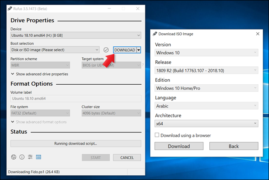Minimize the Rufus window
The image size is (269, 180).
click(x=109, y=8)
